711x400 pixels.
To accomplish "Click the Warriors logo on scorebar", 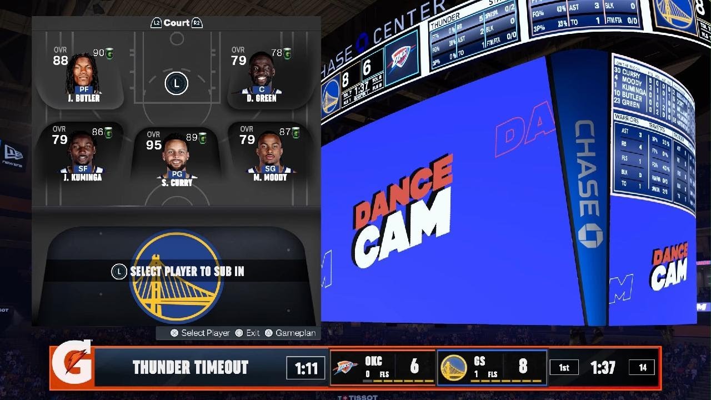I will [454, 367].
